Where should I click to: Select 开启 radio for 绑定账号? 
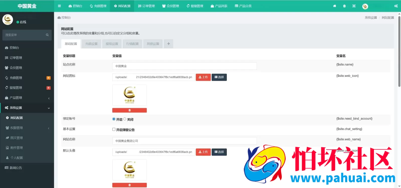click(x=114, y=119)
